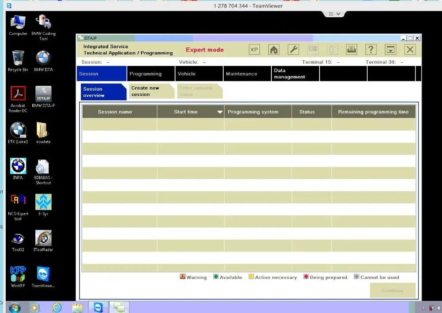Click the Start time sort arrow
Image resolution: width=442 pixels, height=313 pixels.
(220, 112)
